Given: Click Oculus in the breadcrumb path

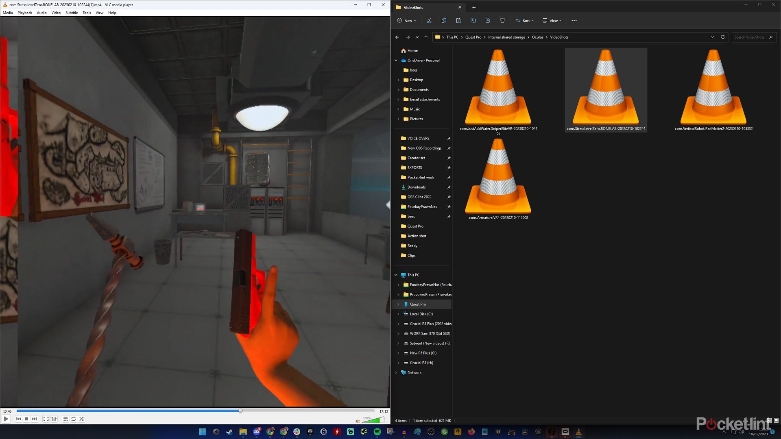Looking at the screenshot, I should 537,37.
